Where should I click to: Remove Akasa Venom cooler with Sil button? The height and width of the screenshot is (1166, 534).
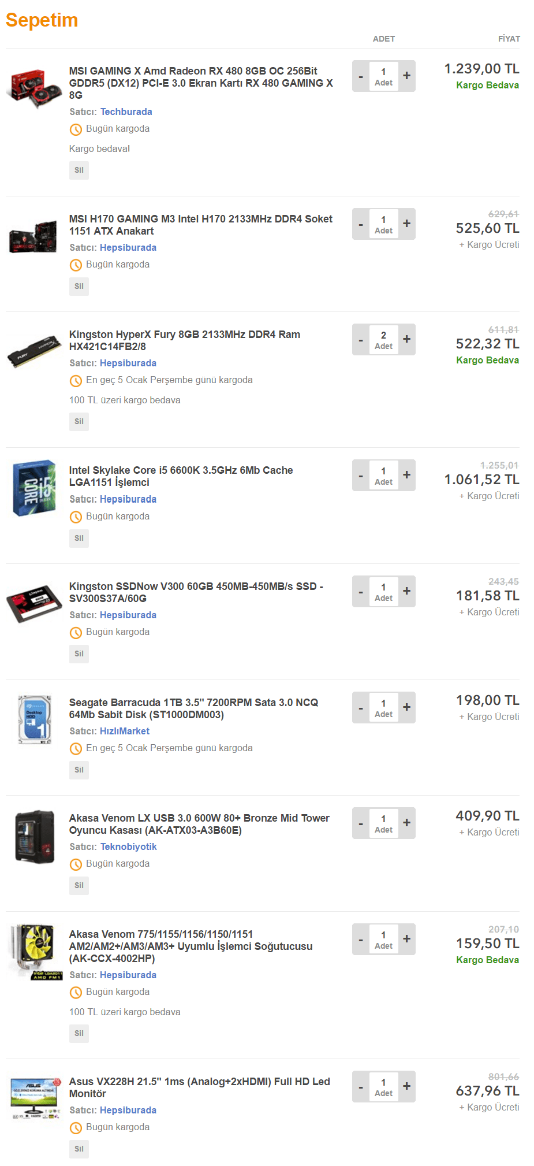point(79,1033)
